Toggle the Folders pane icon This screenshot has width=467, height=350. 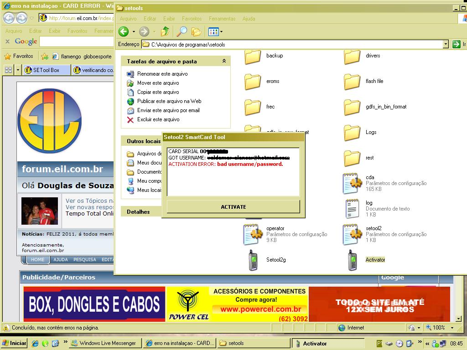pyautogui.click(x=196, y=31)
